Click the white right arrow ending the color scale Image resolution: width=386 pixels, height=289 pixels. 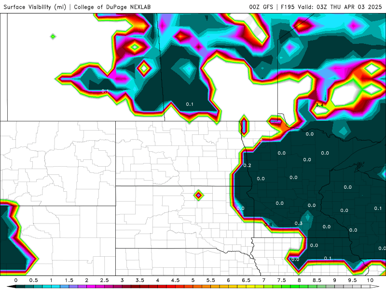coord(374,287)
